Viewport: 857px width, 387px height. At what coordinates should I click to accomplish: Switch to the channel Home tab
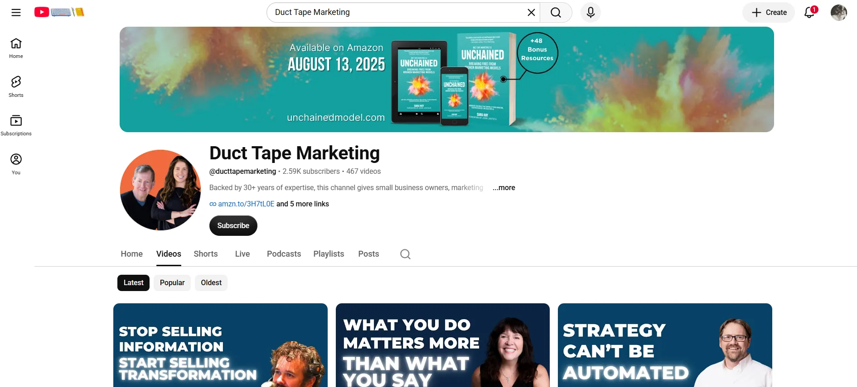[132, 254]
